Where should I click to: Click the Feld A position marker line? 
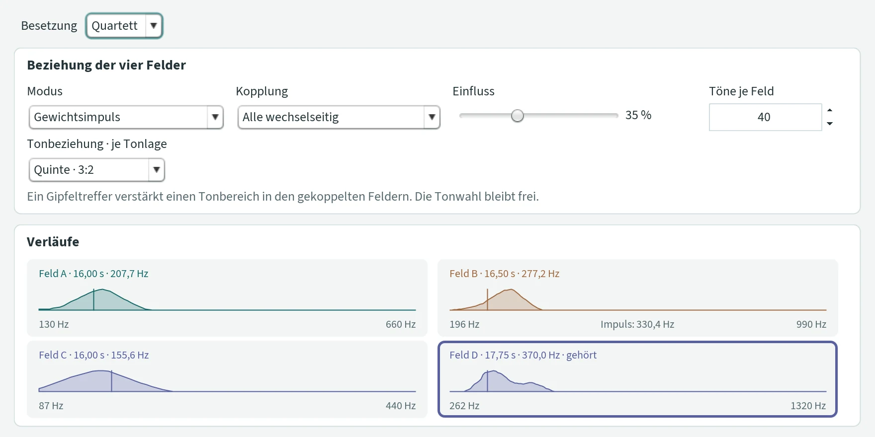point(93,300)
